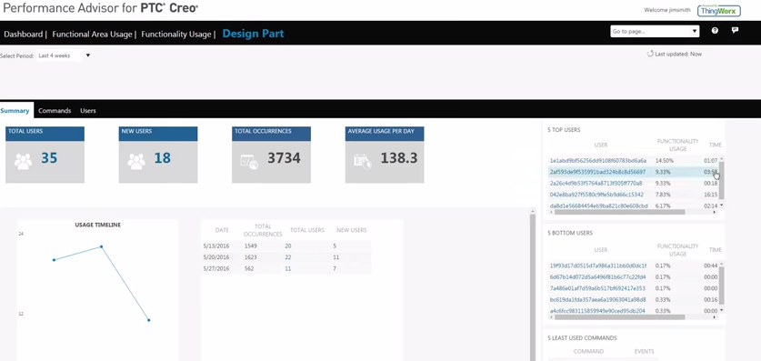The image size is (761, 361).
Task: Click the lowest point on the Usage Timeline
Action: [148, 320]
